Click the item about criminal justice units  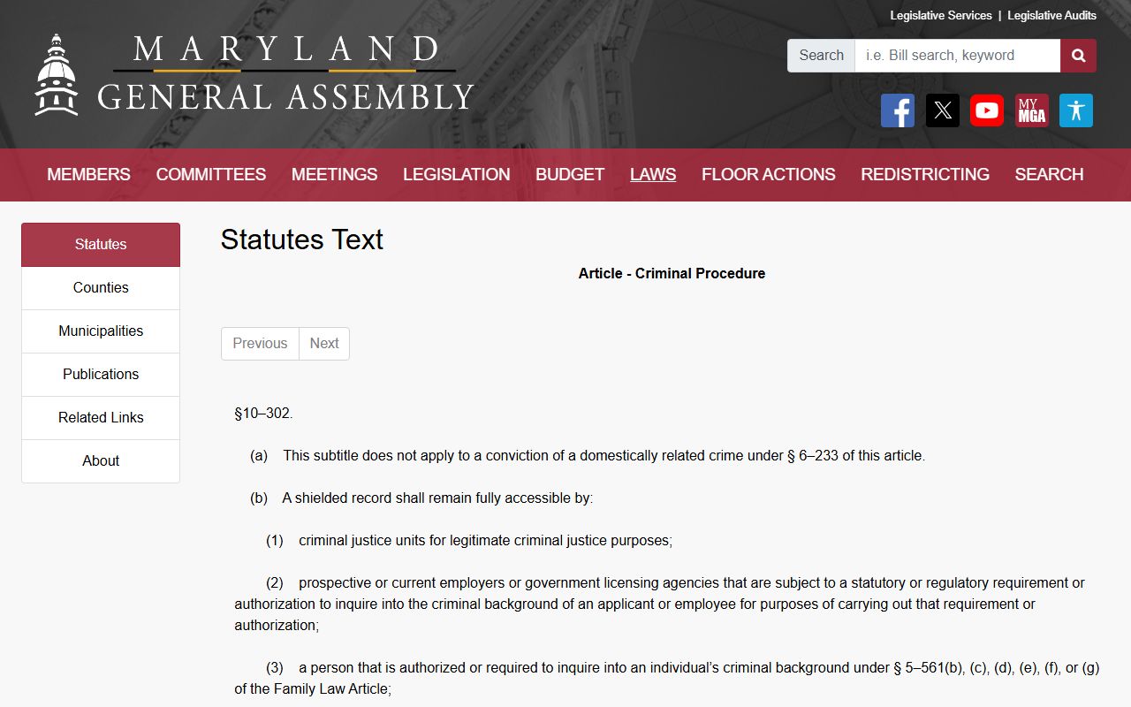coord(469,541)
